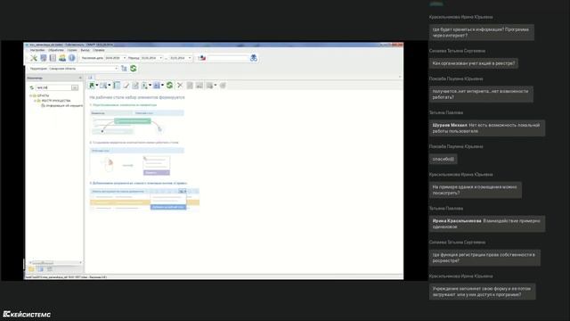
Task: Open the Справка menu
Action: [x=99, y=50]
